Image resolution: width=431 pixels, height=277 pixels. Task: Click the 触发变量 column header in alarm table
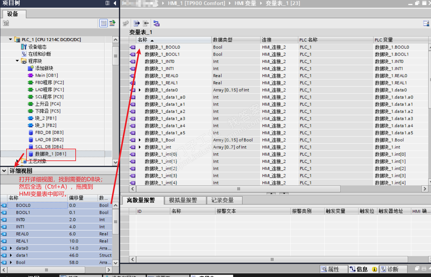tap(341, 211)
